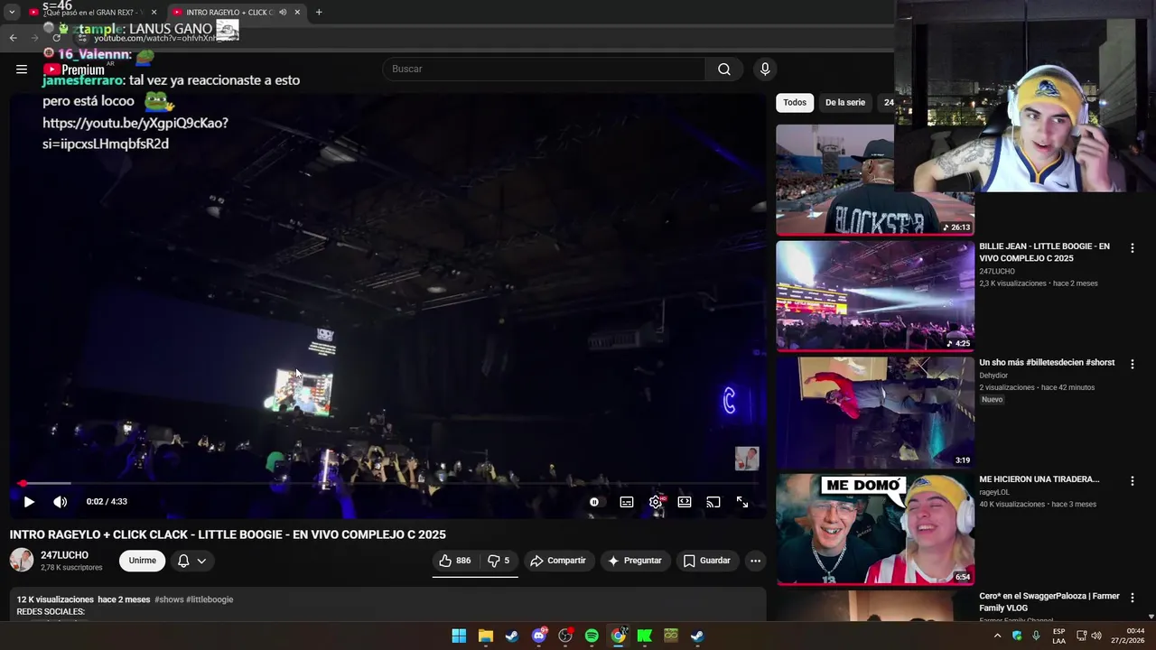Open the YouTube hamburger guide menu
Screen dimensions: 1156x650
click(x=22, y=69)
